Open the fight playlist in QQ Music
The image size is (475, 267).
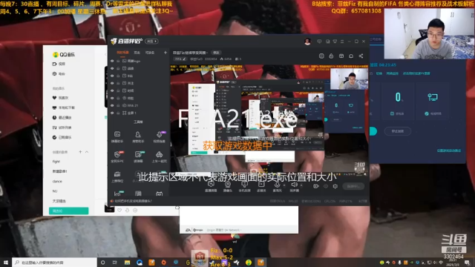click(56, 162)
